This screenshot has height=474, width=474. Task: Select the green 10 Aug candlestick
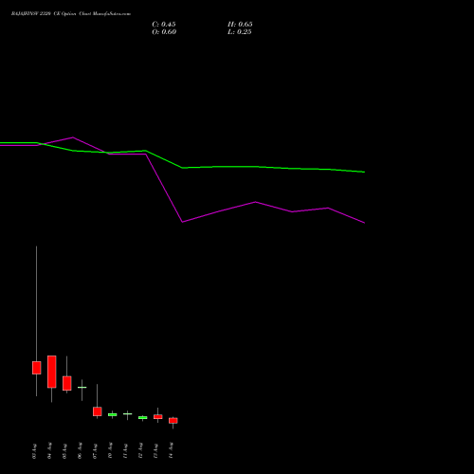tap(113, 414)
